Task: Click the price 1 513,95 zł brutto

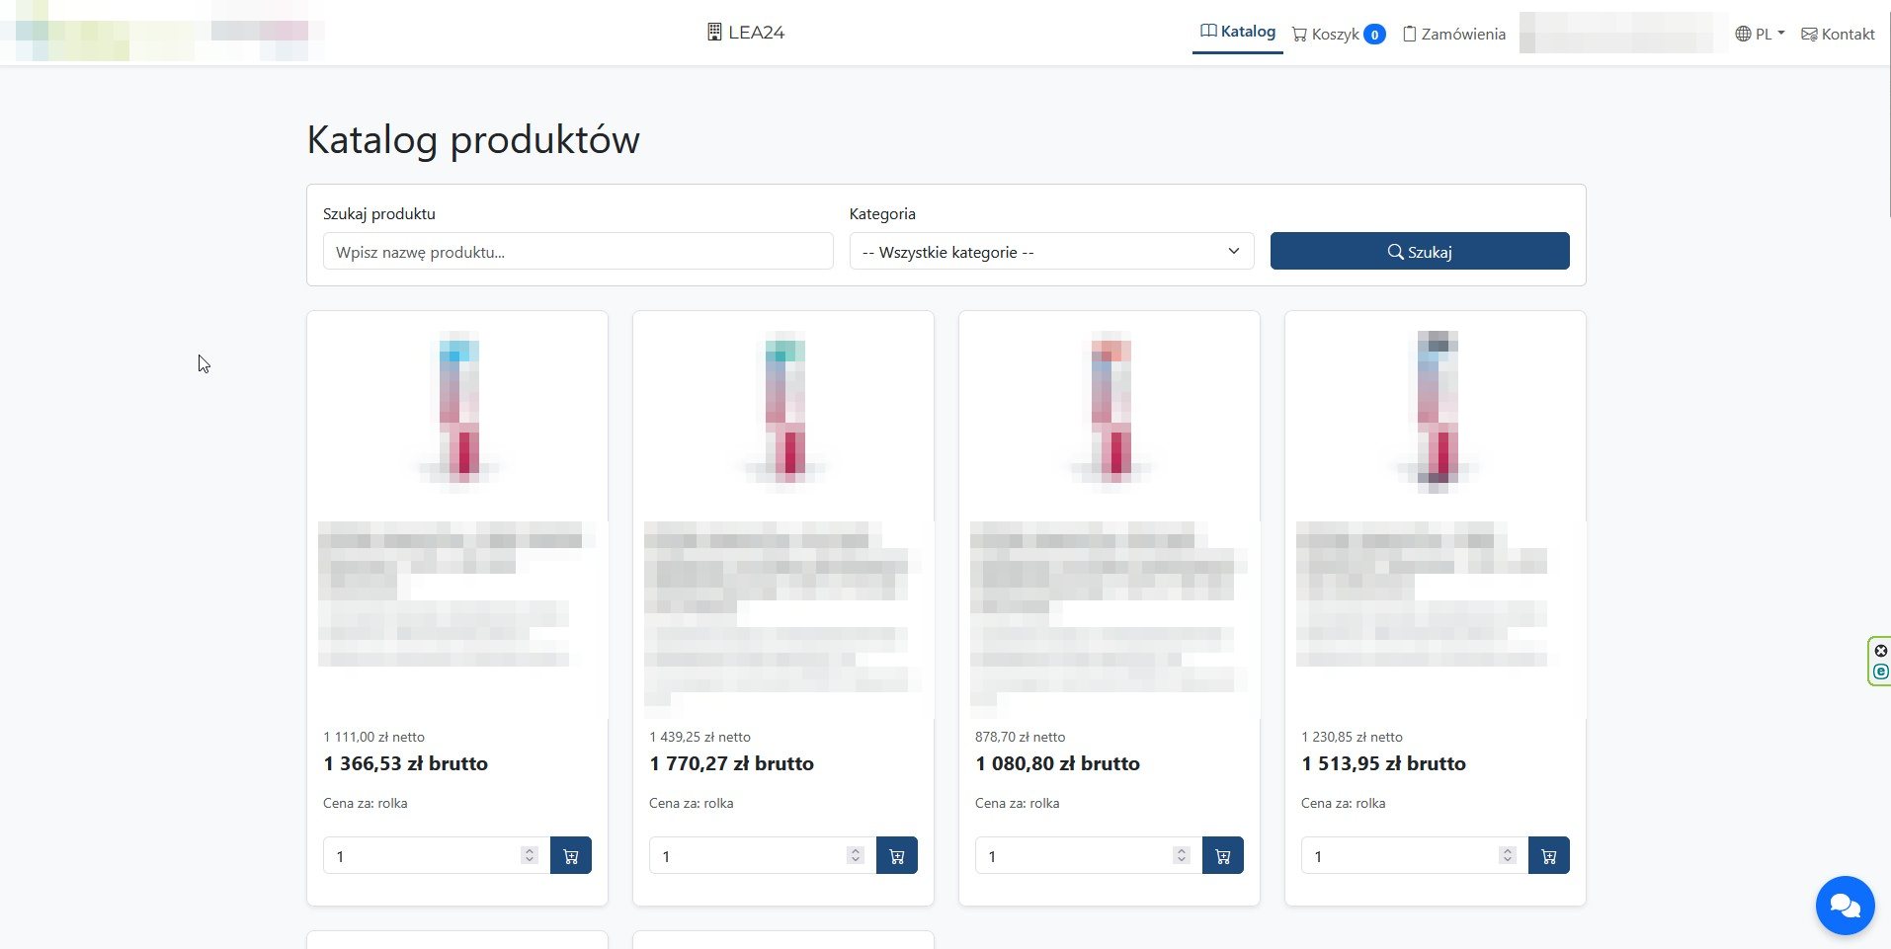Action: pos(1384,763)
